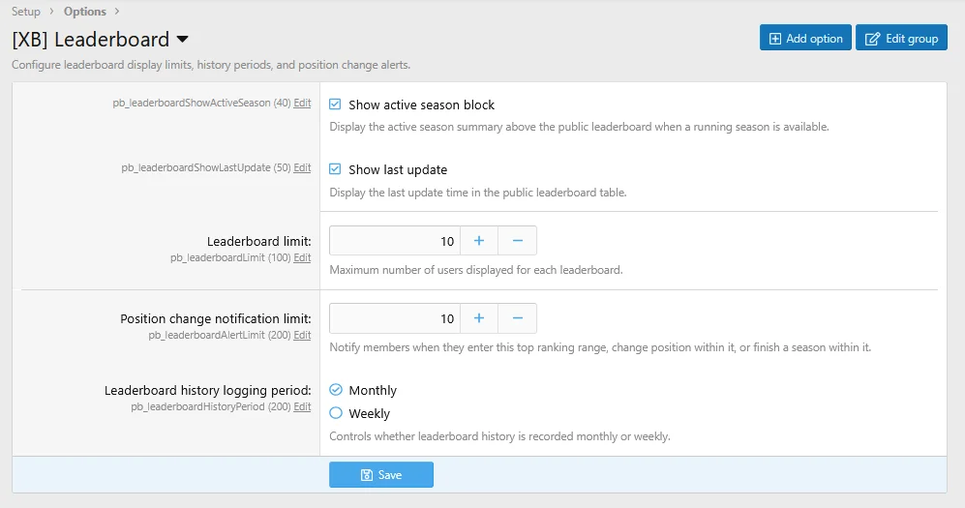Screen dimensions: 965x508
Task: Go to Options breadcrumb
Action: [85, 12]
